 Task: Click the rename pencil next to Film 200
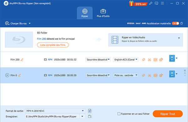[x=22, y=60]
